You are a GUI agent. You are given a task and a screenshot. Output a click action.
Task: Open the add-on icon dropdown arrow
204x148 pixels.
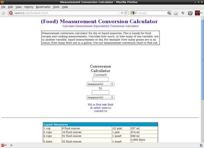click(201, 13)
